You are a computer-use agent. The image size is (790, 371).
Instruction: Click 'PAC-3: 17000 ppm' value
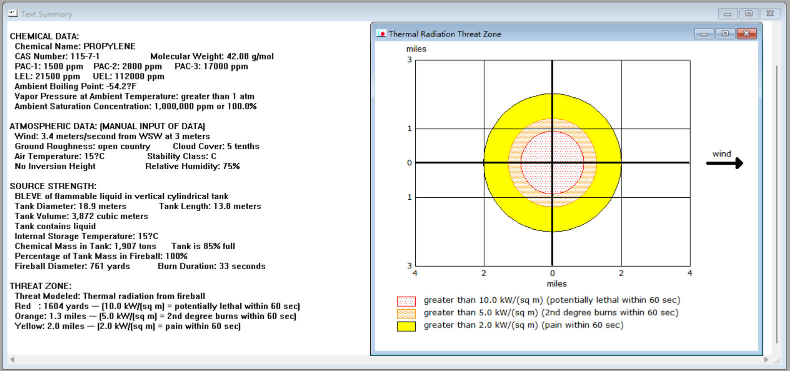coord(211,66)
